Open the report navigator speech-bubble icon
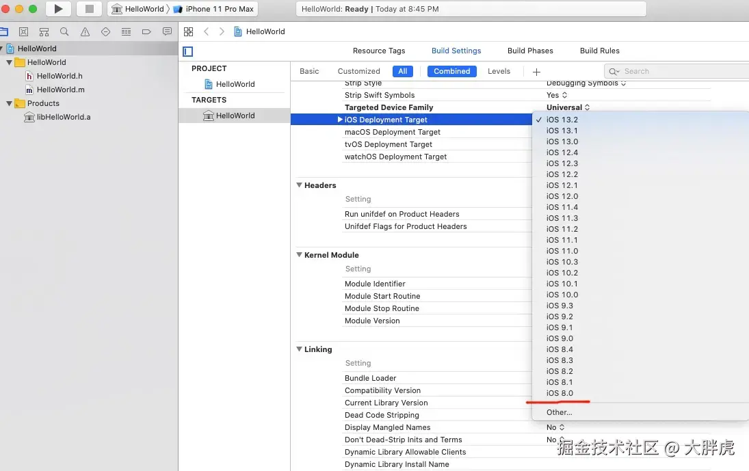Image resolution: width=749 pixels, height=471 pixels. [167, 31]
